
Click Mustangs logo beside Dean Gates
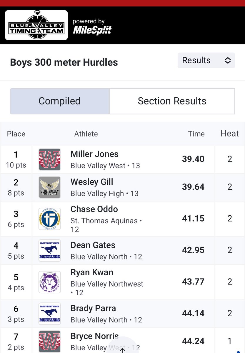coord(50,250)
